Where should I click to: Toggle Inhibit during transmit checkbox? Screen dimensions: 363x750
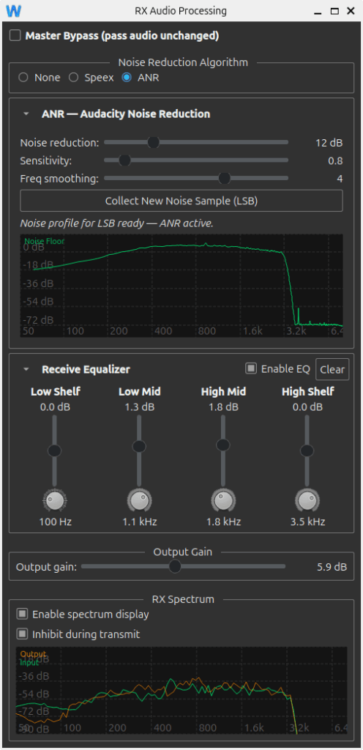pos(22,634)
